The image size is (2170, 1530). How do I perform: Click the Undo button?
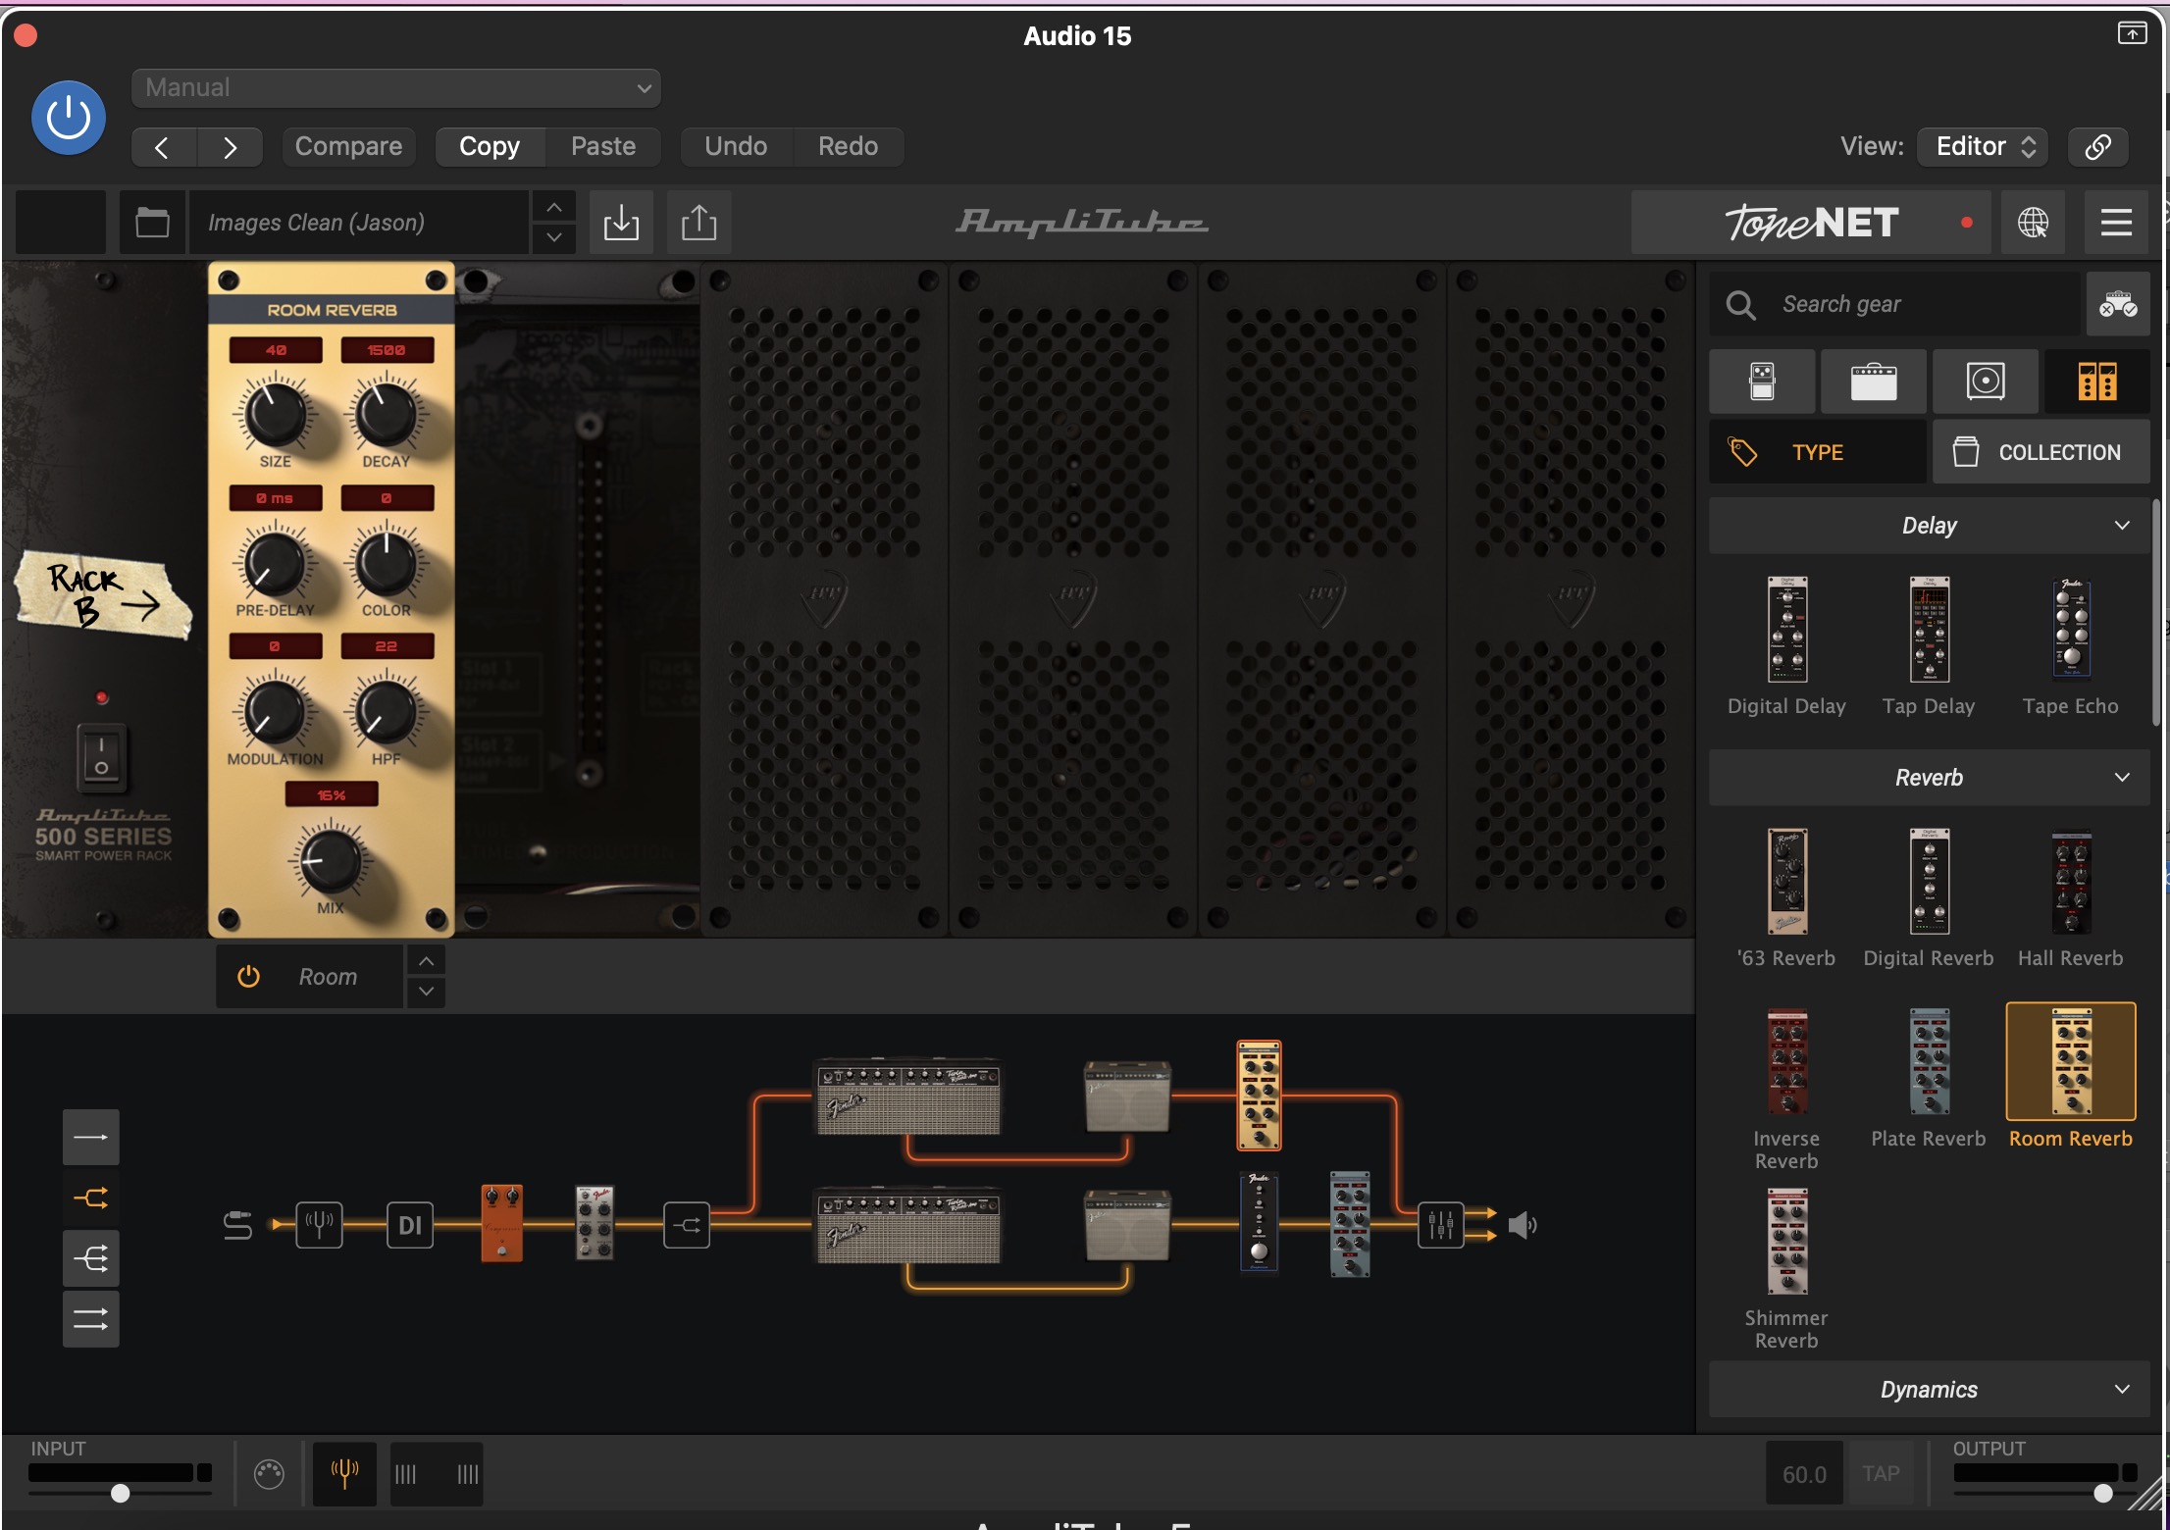[736, 146]
